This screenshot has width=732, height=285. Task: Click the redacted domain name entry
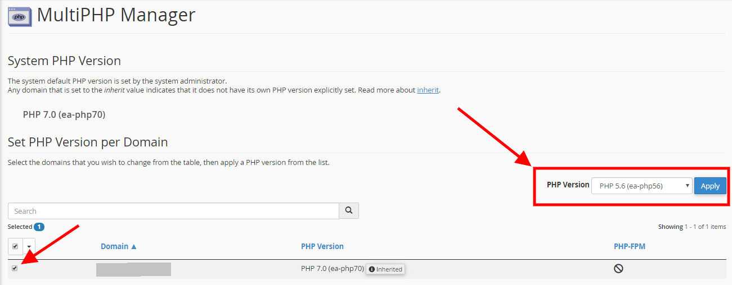[x=133, y=269]
